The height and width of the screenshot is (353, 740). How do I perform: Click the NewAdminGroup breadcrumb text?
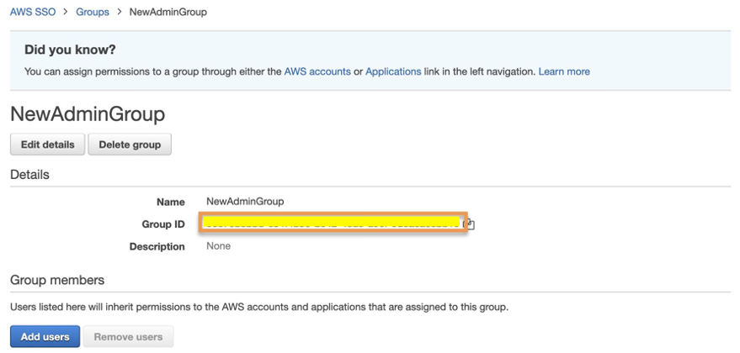168,12
